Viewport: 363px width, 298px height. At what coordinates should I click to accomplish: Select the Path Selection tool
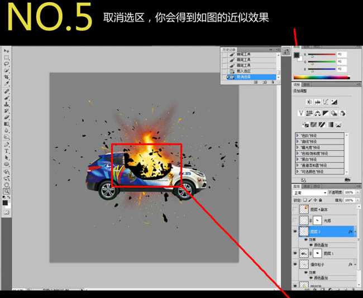(x=6, y=158)
